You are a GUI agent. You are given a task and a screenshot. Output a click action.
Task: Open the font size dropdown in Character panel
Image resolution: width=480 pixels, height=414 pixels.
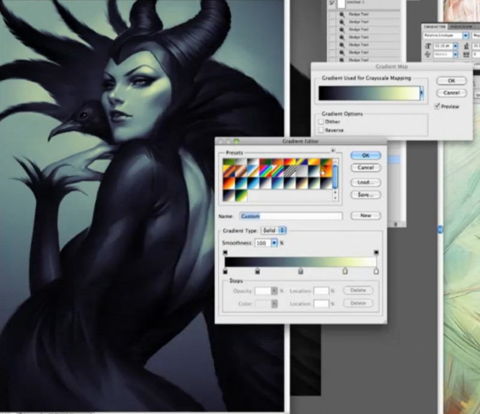point(455,46)
